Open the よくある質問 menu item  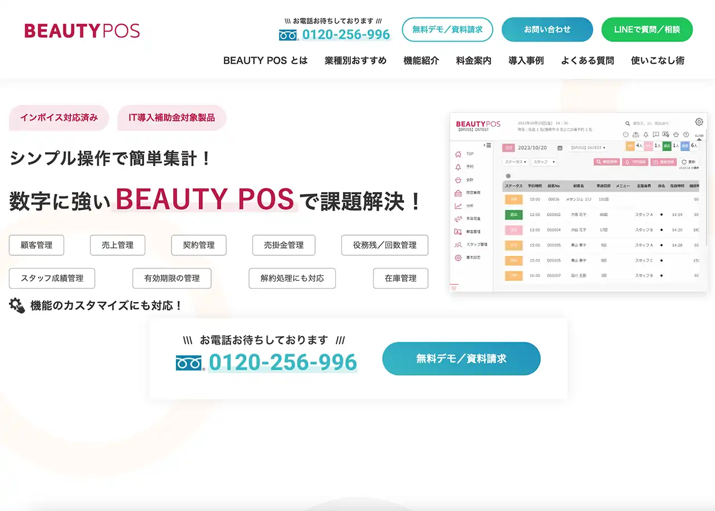pos(587,61)
